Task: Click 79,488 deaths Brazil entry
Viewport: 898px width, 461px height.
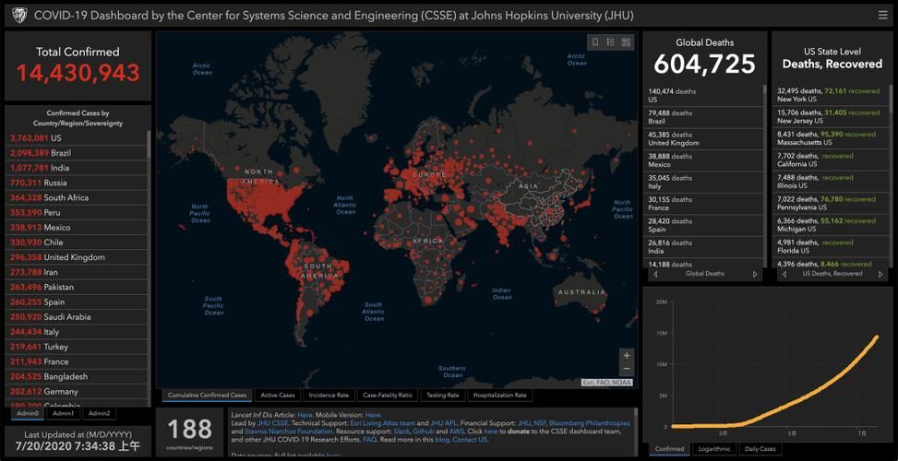Action: [x=704, y=117]
